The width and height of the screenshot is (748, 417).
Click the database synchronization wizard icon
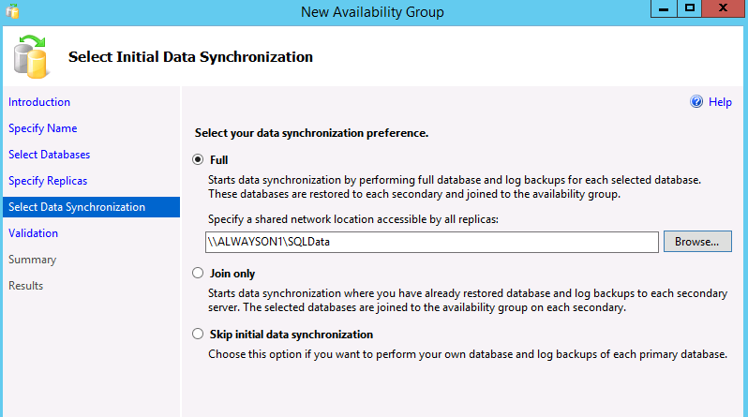(x=31, y=57)
